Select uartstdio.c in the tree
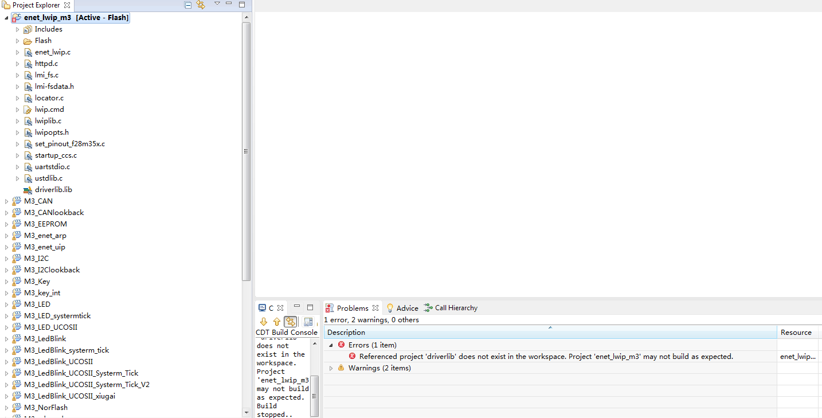Image resolution: width=822 pixels, height=418 pixels. [52, 167]
